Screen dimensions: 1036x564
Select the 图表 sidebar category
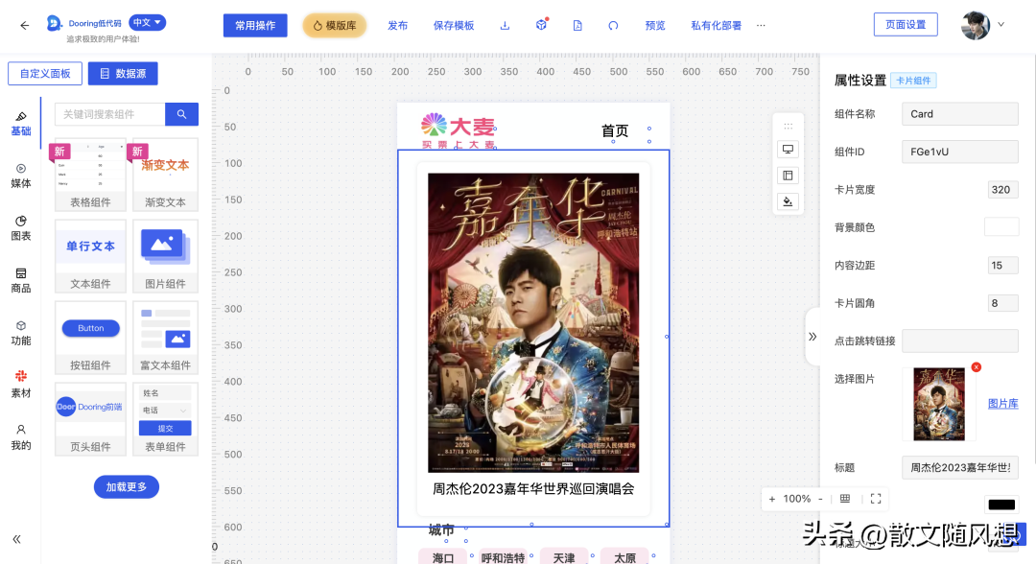pos(20,228)
